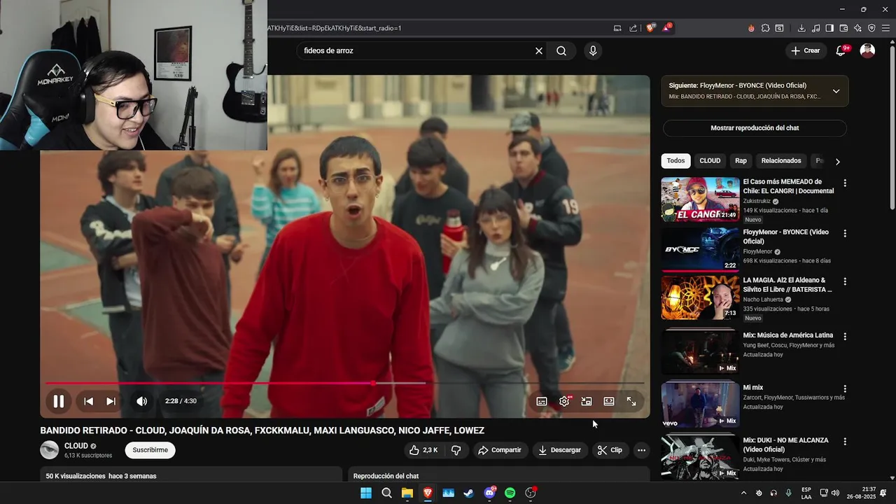Create a Clip of the video
This screenshot has width=896, height=504.
(610, 450)
